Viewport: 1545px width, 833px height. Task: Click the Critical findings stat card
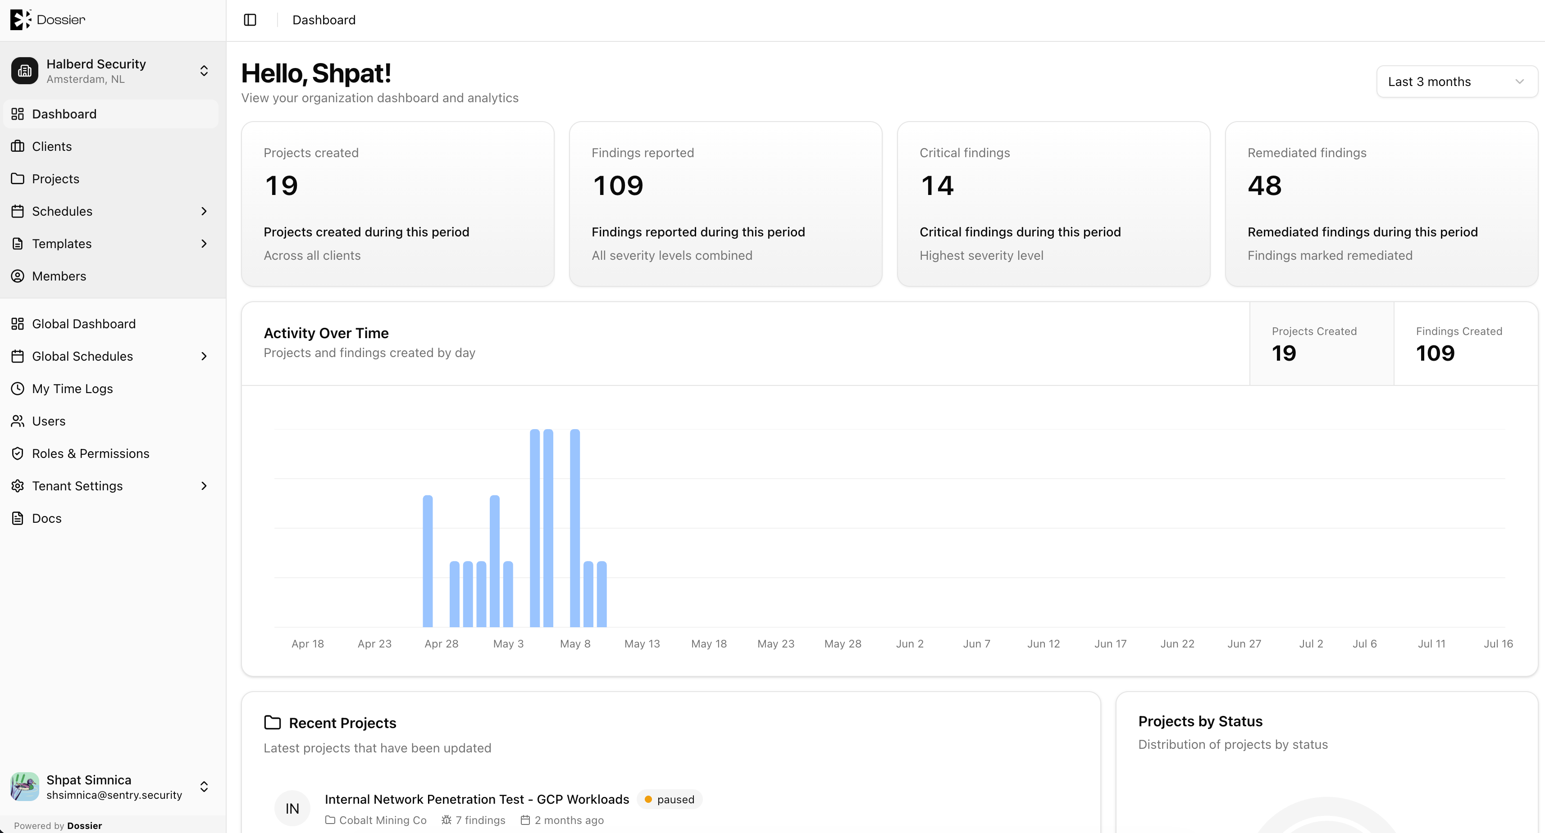click(1053, 204)
